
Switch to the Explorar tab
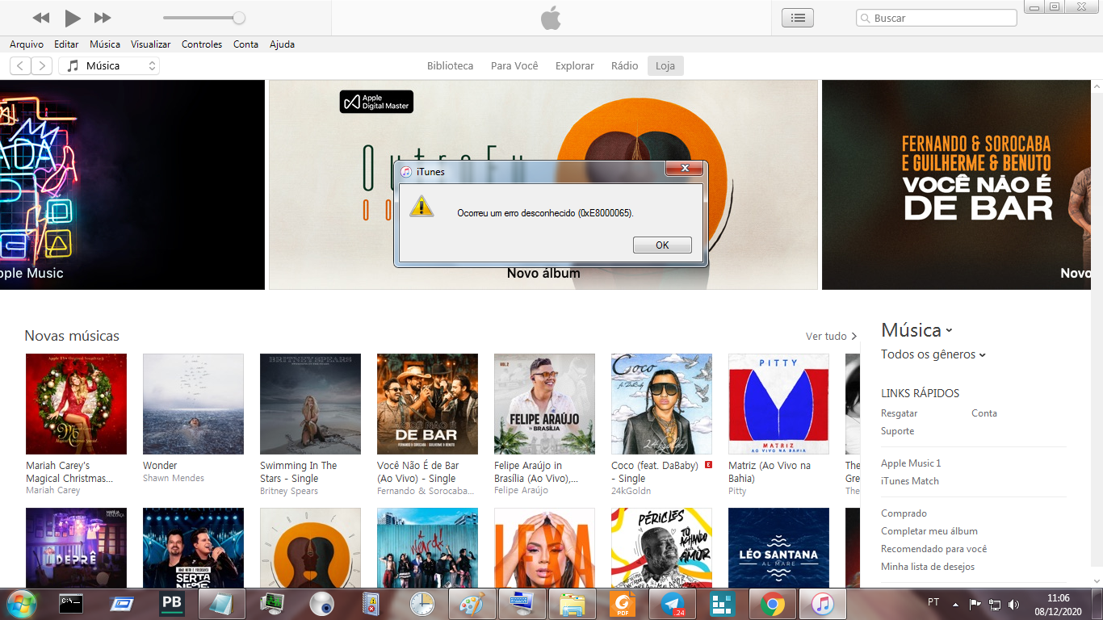[575, 66]
